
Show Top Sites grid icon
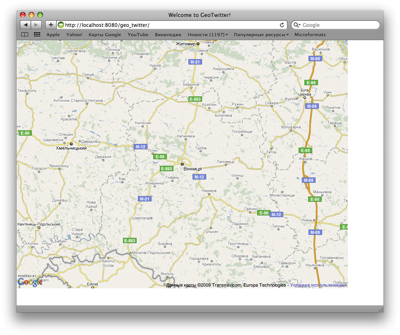coord(37,35)
